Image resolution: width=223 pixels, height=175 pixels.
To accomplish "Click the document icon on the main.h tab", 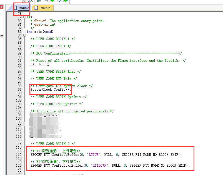I will coord(36,8).
